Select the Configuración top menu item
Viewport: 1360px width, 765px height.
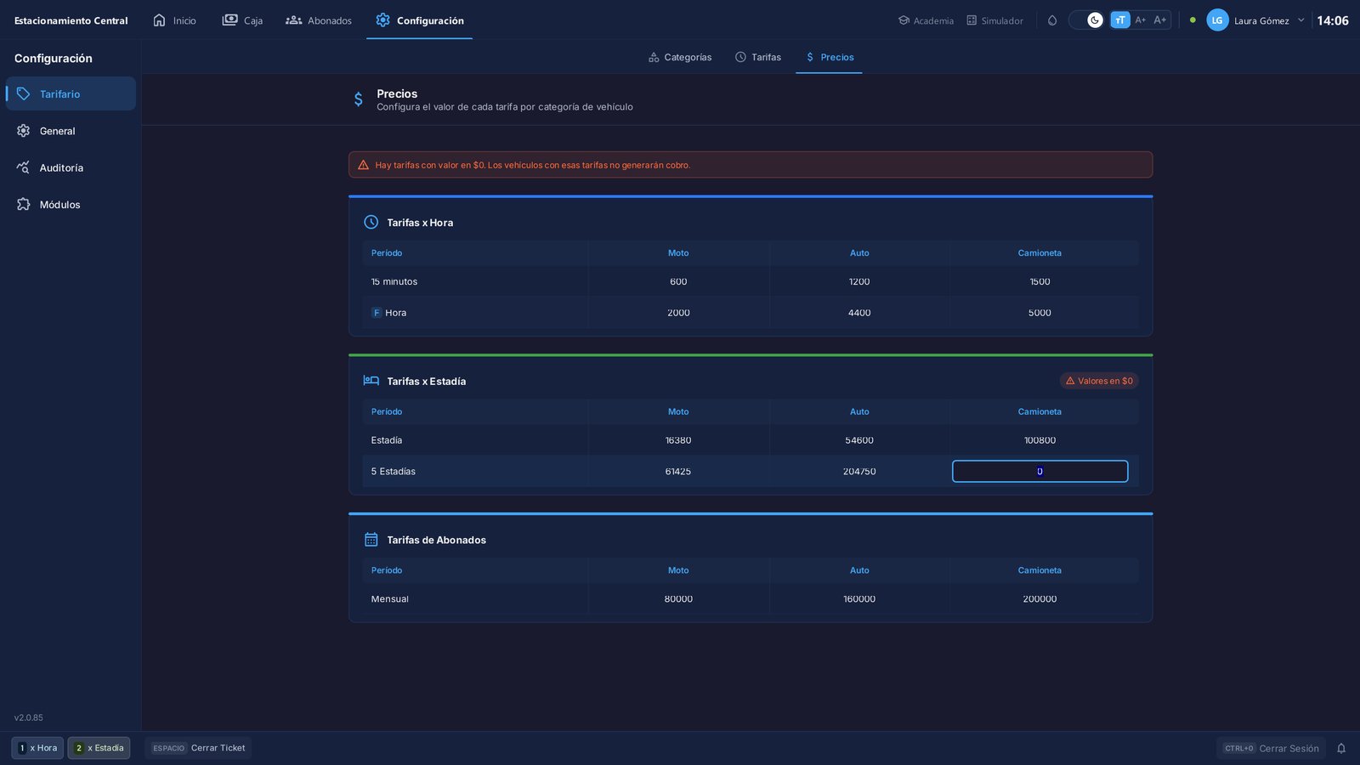(x=420, y=20)
